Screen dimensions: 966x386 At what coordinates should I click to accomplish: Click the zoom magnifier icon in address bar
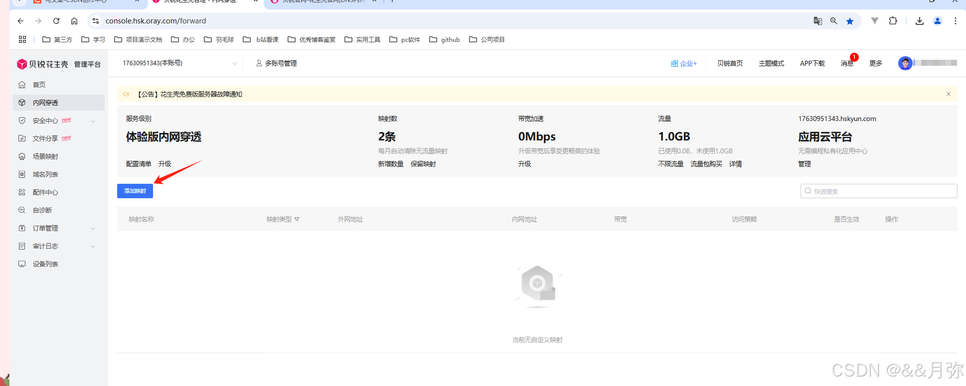click(x=833, y=21)
